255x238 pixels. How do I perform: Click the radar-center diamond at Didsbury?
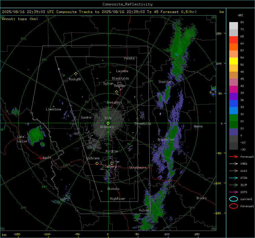pyautogui.click(x=108, y=123)
